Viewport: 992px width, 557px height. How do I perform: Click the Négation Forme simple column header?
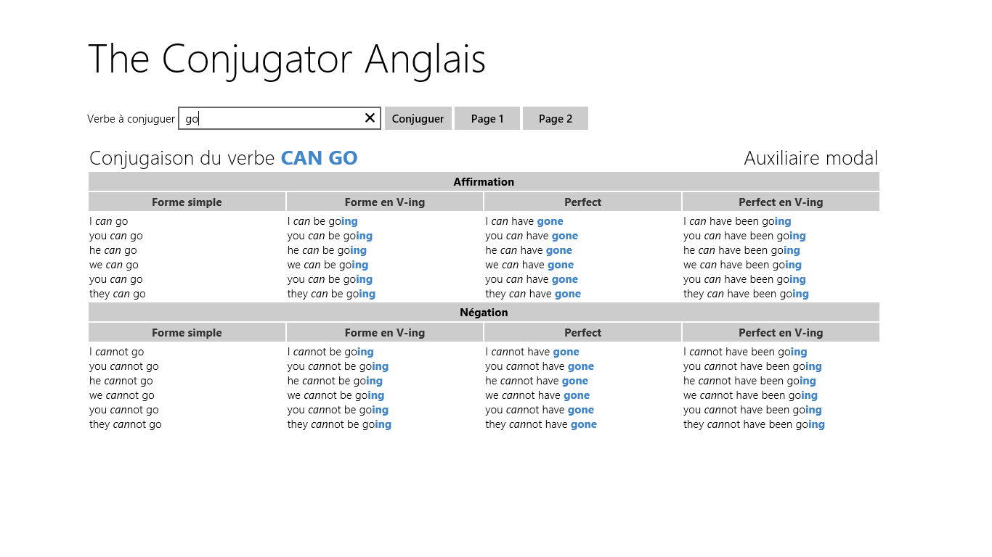(x=187, y=333)
